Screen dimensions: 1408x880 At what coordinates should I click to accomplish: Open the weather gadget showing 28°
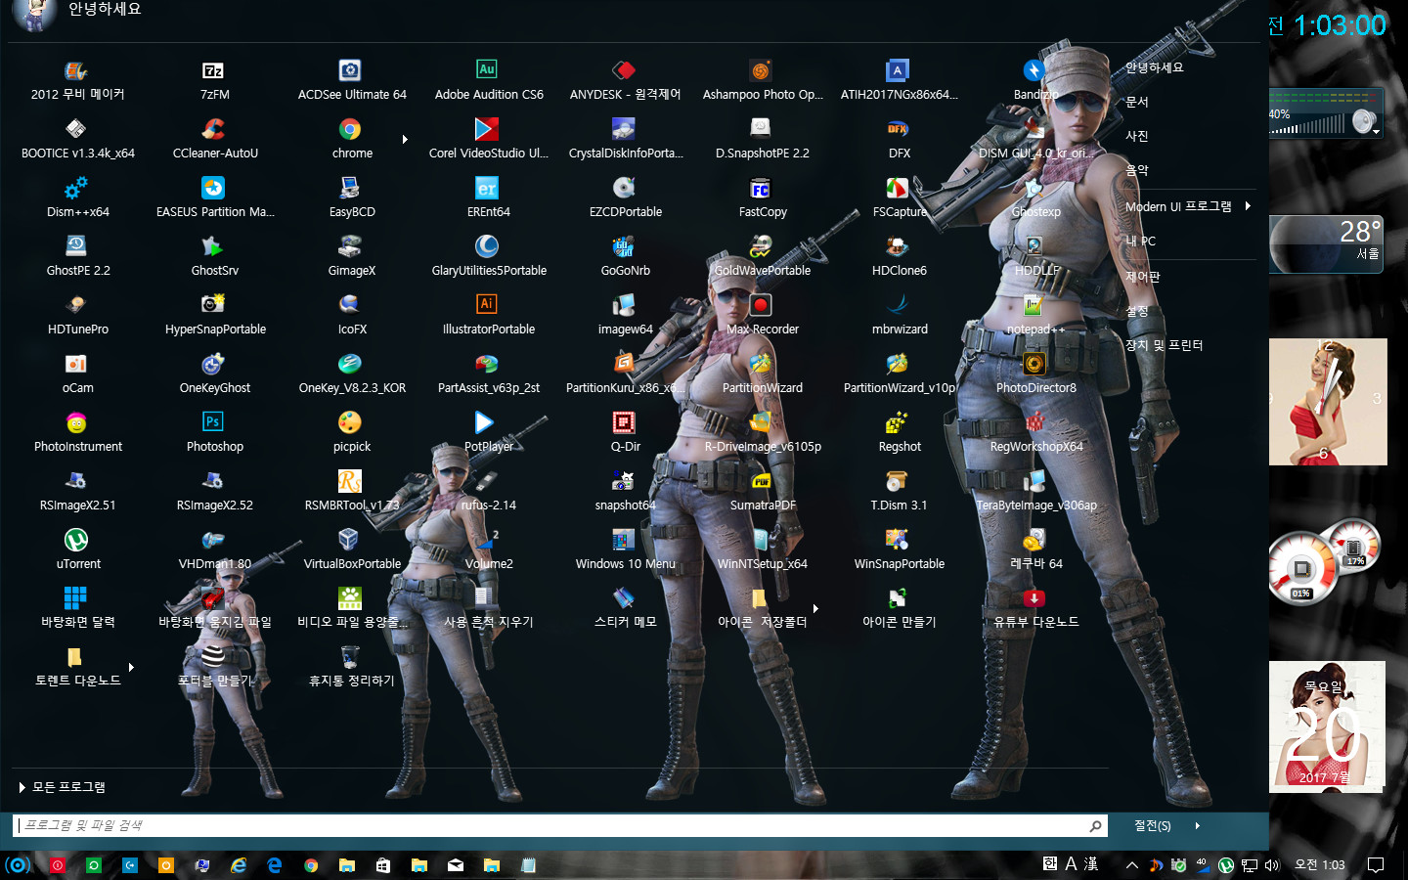[1326, 243]
